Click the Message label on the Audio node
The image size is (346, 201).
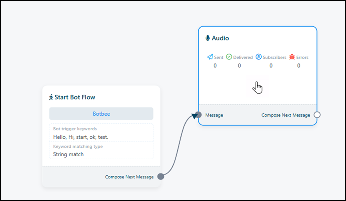tap(214, 115)
